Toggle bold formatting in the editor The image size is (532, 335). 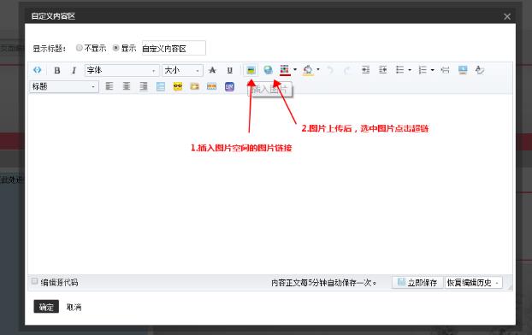(x=57, y=70)
